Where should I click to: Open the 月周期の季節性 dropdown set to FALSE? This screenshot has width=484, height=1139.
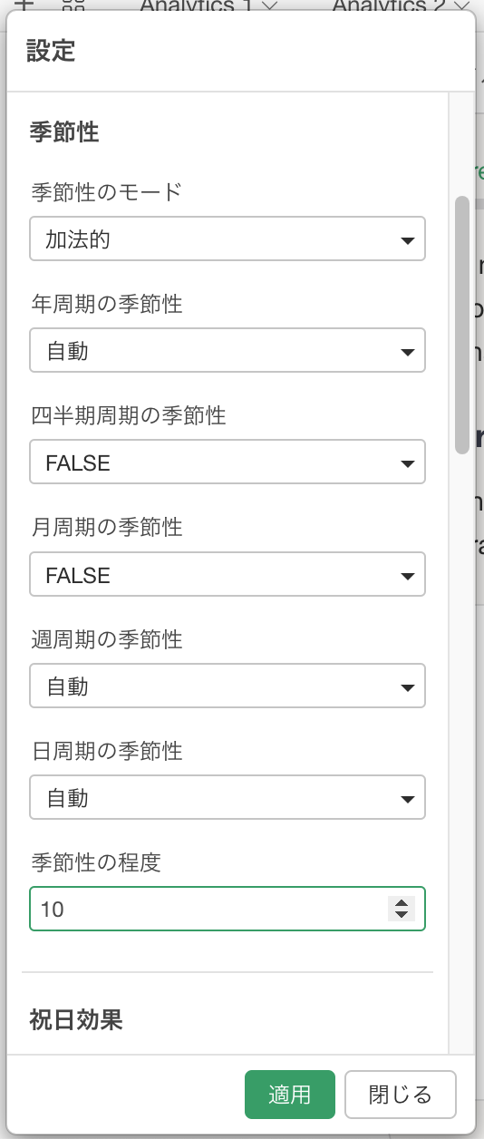click(227, 574)
